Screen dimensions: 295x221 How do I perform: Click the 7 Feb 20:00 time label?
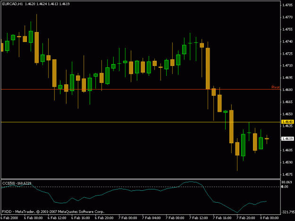point(246,218)
